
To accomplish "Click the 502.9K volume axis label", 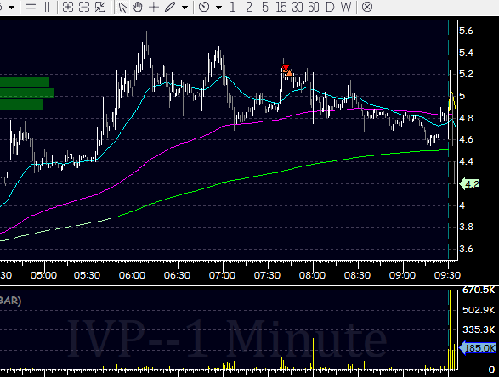I will [479, 310].
